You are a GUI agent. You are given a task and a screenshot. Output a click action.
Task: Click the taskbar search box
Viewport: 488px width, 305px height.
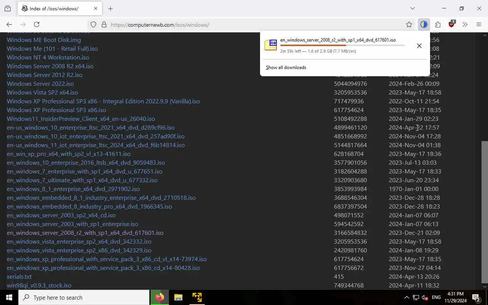click(x=84, y=297)
